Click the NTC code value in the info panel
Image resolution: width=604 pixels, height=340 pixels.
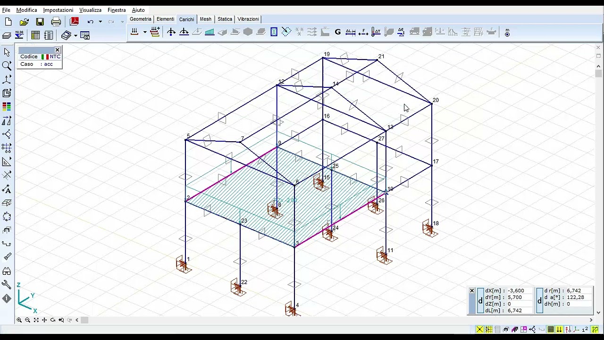point(55,57)
